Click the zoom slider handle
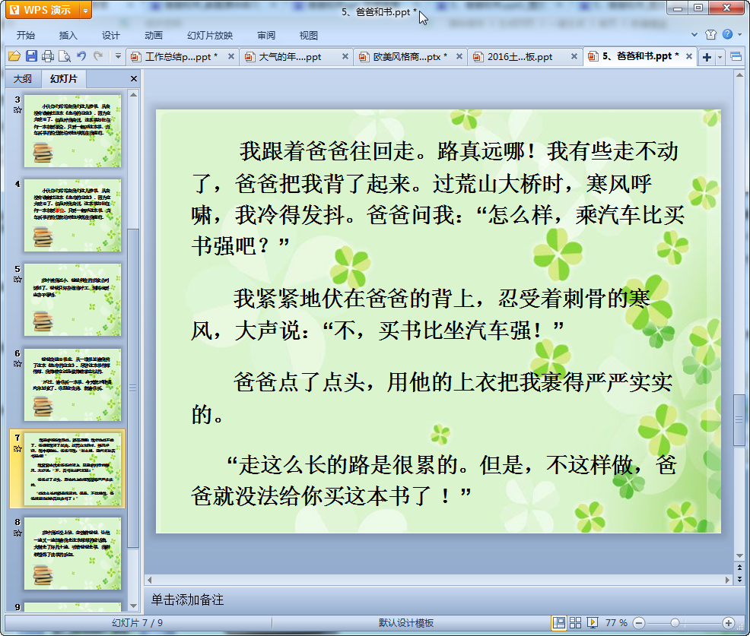This screenshot has height=636, width=750. (675, 622)
